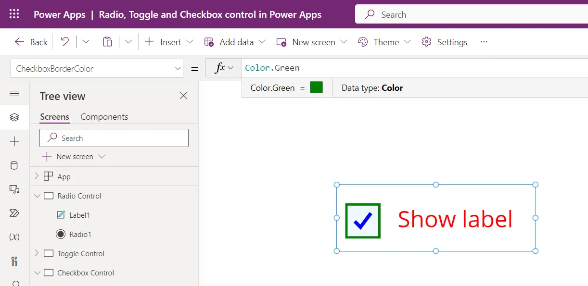Click the Back navigation button
588x286 pixels.
(30, 42)
